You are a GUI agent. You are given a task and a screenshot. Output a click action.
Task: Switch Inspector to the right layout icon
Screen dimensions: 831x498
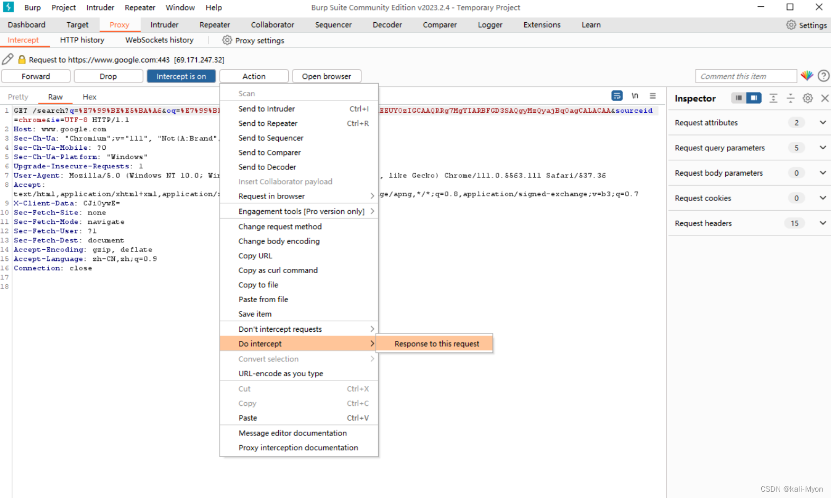(754, 98)
